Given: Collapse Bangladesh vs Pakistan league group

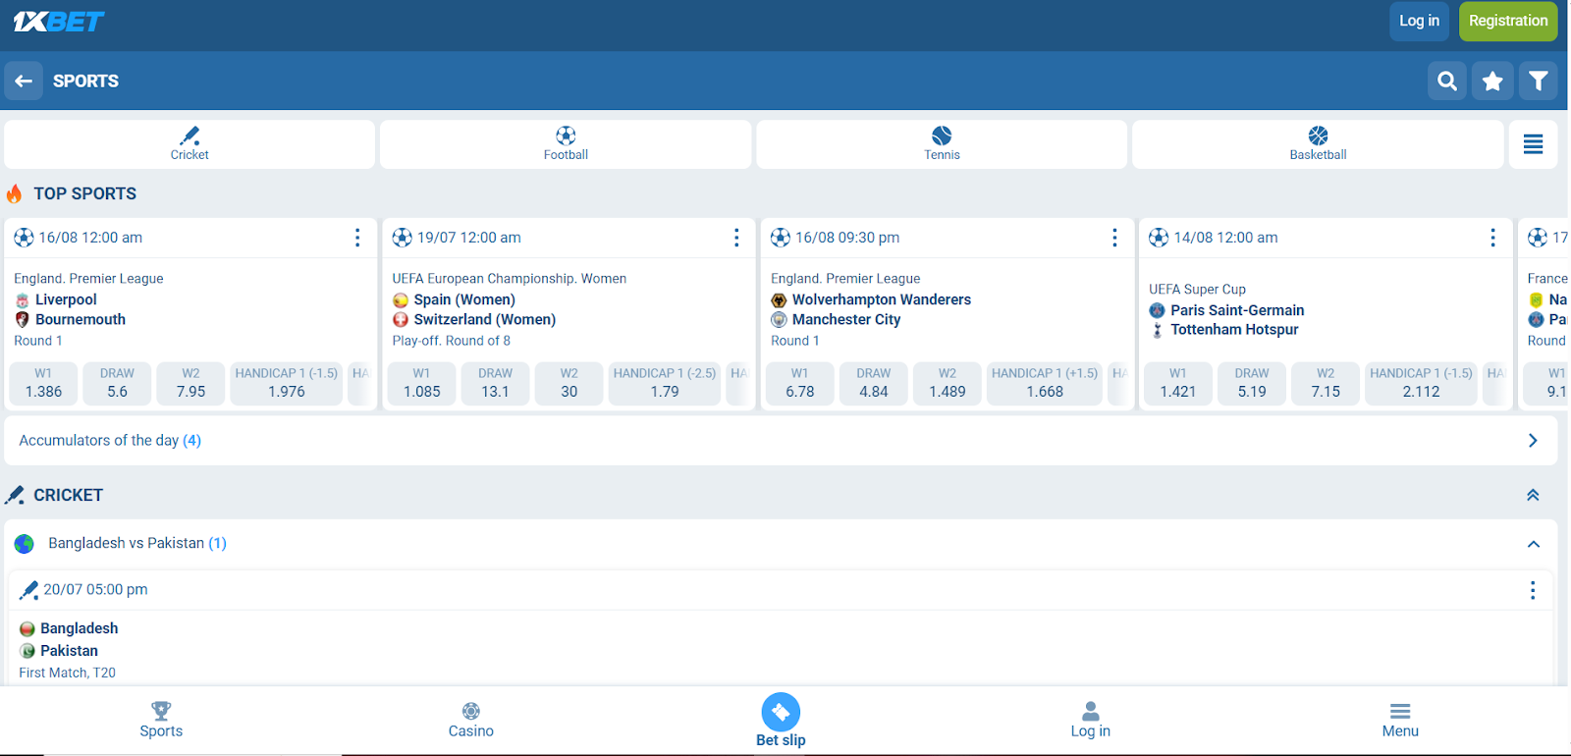Looking at the screenshot, I should coord(1533,544).
